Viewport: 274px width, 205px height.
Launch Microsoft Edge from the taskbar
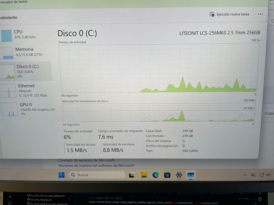point(155,175)
